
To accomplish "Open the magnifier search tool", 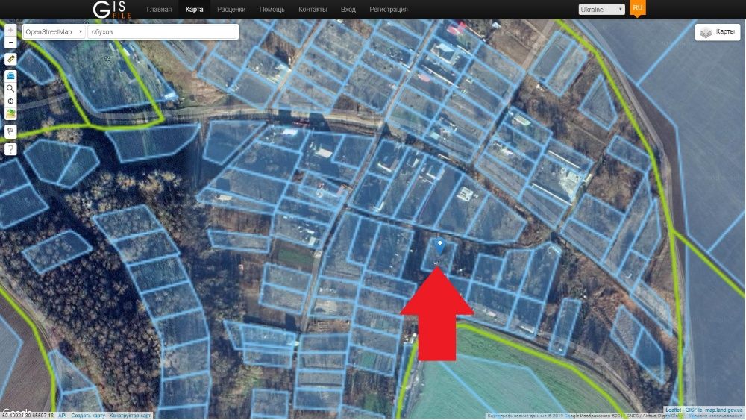I will 10,89.
